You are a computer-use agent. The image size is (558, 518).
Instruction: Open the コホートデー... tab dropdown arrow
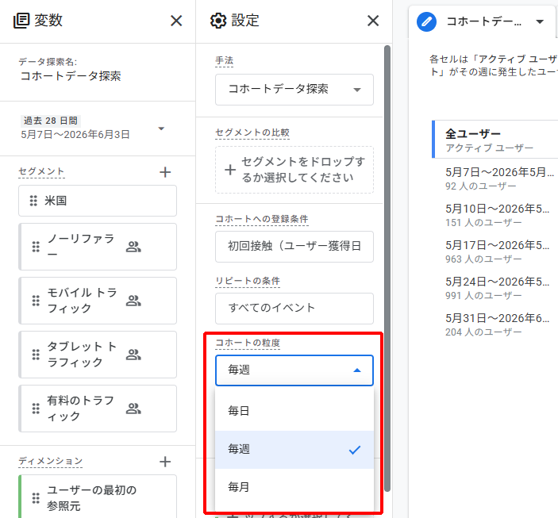540,21
